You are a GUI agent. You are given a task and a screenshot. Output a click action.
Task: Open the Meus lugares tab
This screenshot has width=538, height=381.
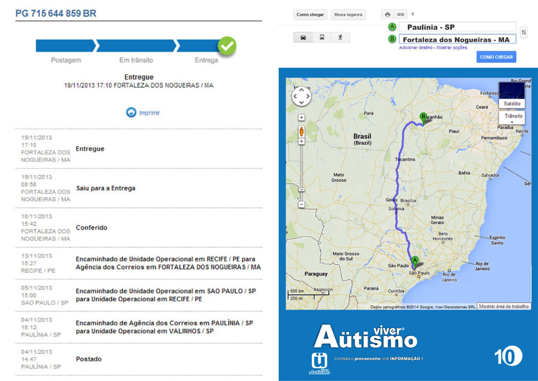[348, 15]
